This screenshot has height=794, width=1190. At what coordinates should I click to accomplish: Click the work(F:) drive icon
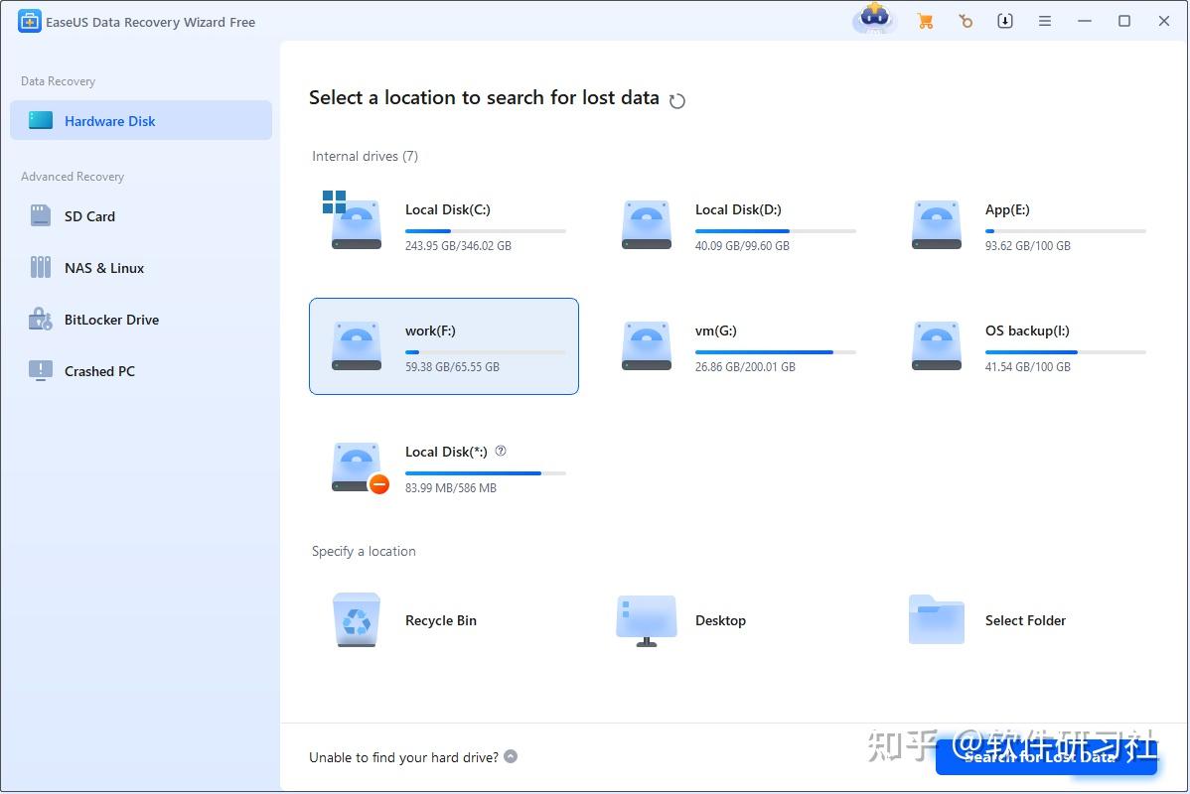(356, 345)
